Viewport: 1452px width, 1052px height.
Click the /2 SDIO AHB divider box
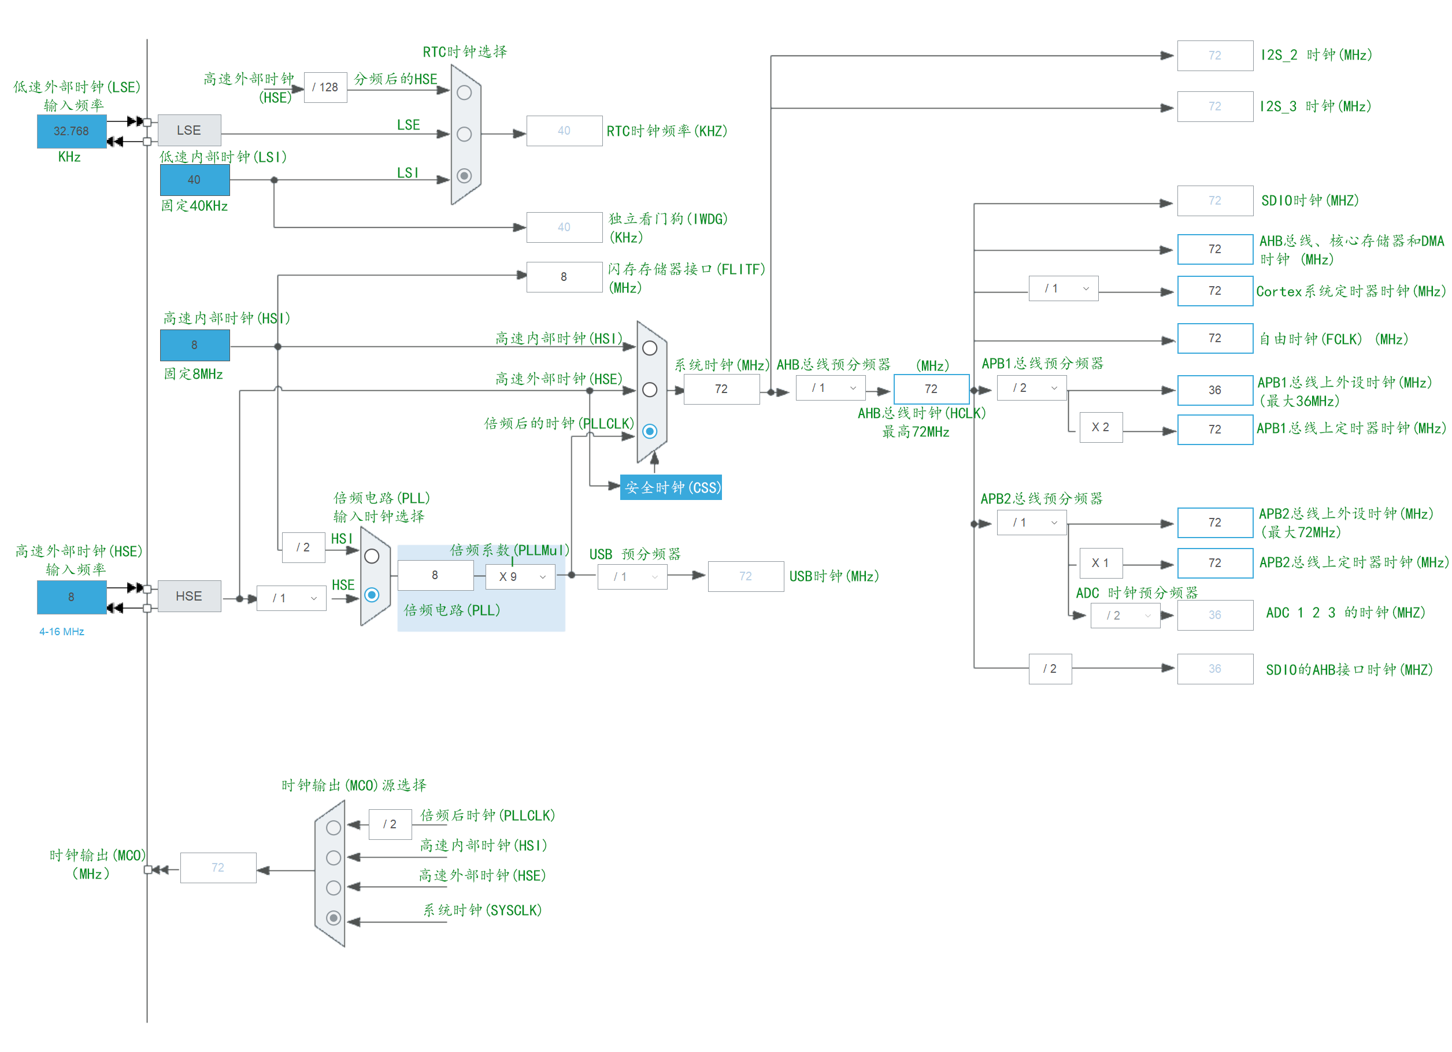(x=1051, y=669)
